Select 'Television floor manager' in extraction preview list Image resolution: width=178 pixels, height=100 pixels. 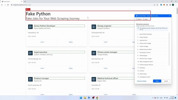pos(146,59)
